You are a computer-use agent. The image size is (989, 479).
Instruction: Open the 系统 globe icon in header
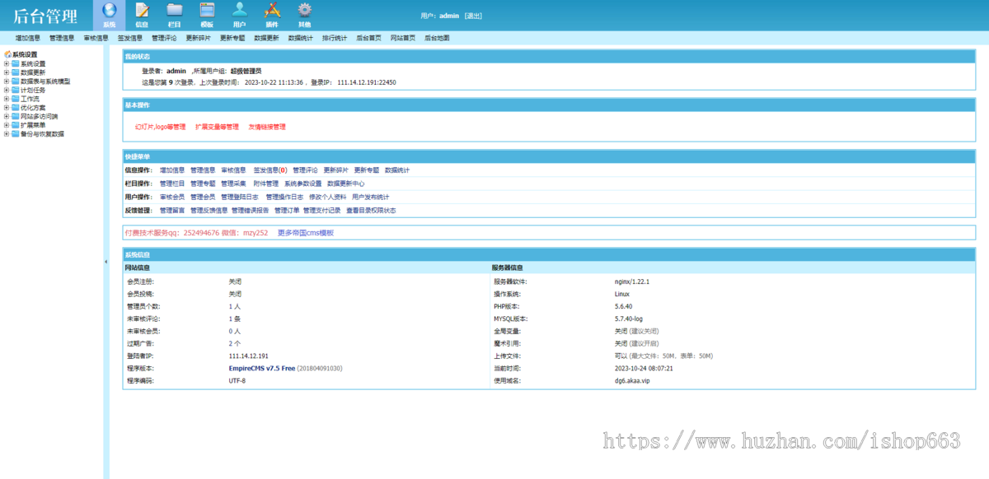(x=109, y=10)
